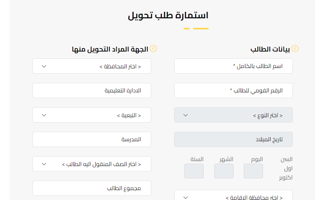Expand the اختر الصف المنقول اليه الطالب dropdown

pos(92,164)
